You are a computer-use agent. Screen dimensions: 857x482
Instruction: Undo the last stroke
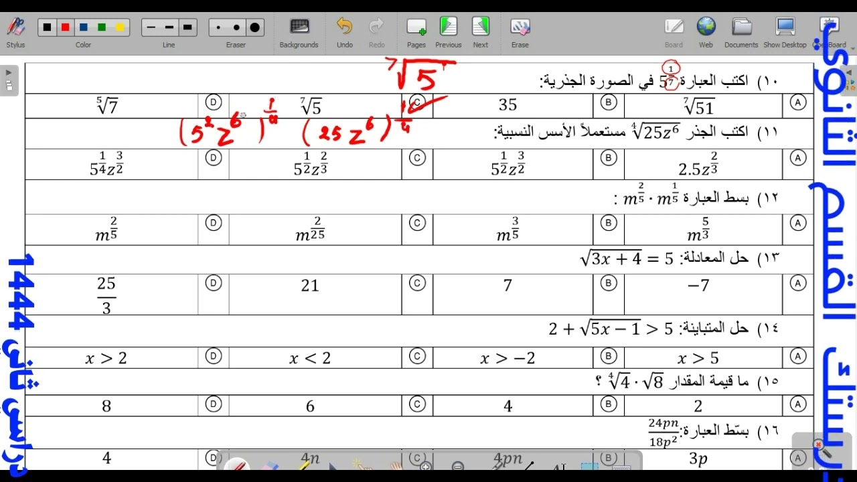click(344, 33)
